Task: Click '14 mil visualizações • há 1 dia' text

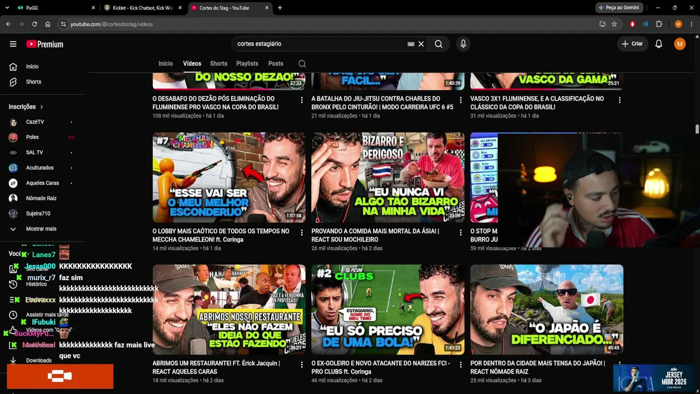Action: [x=186, y=248]
